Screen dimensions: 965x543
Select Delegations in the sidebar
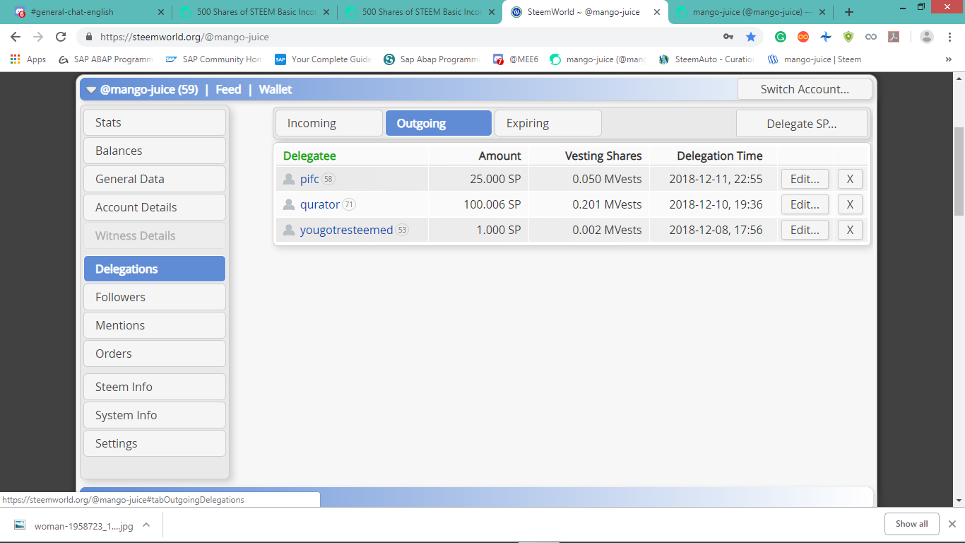click(x=155, y=269)
